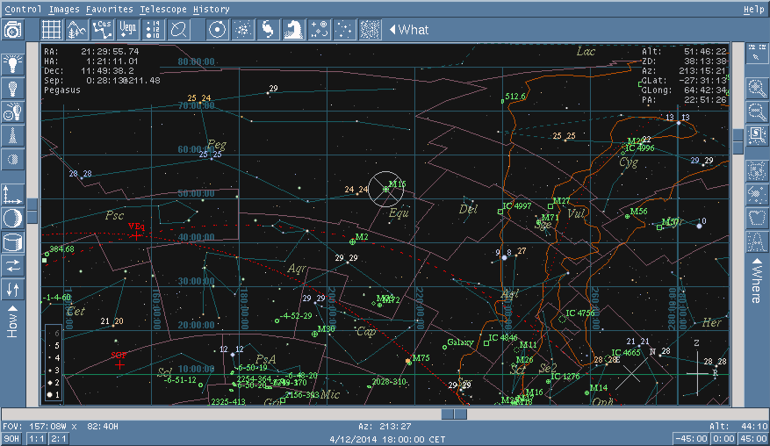Click the brightest light bulb icon
The height and width of the screenshot is (446, 770).
12,63
